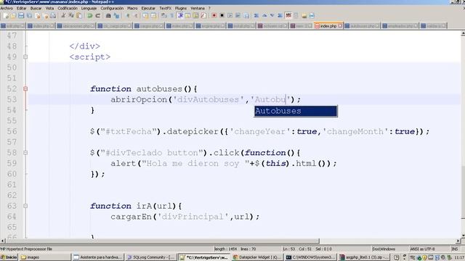Image resolution: width=465 pixels, height=261 pixels.
Task: Open the Ejecutar menu
Action: coord(148,8)
